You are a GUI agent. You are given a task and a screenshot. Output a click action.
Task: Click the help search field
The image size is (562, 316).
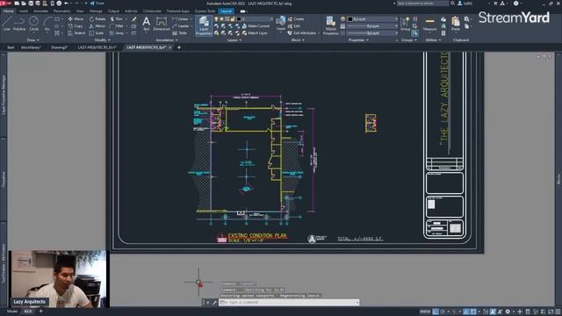point(422,4)
